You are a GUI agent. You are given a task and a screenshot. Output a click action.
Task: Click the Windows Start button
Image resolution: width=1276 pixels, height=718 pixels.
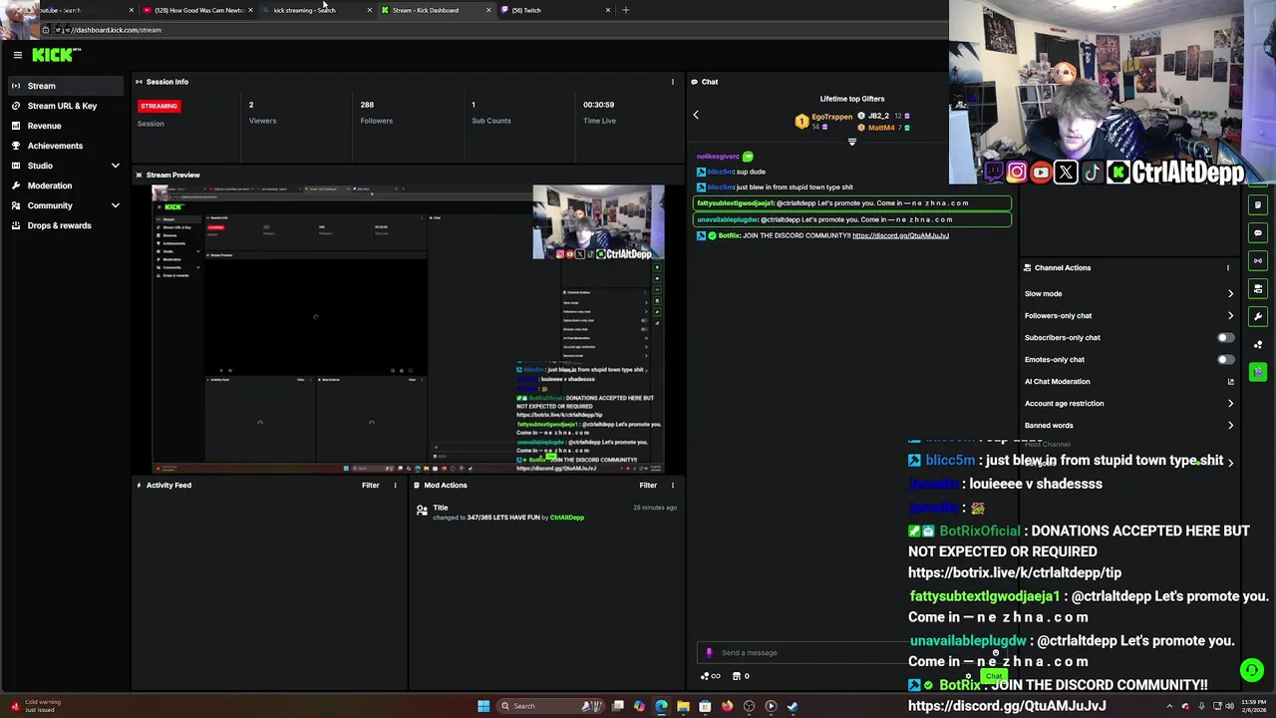(483, 706)
